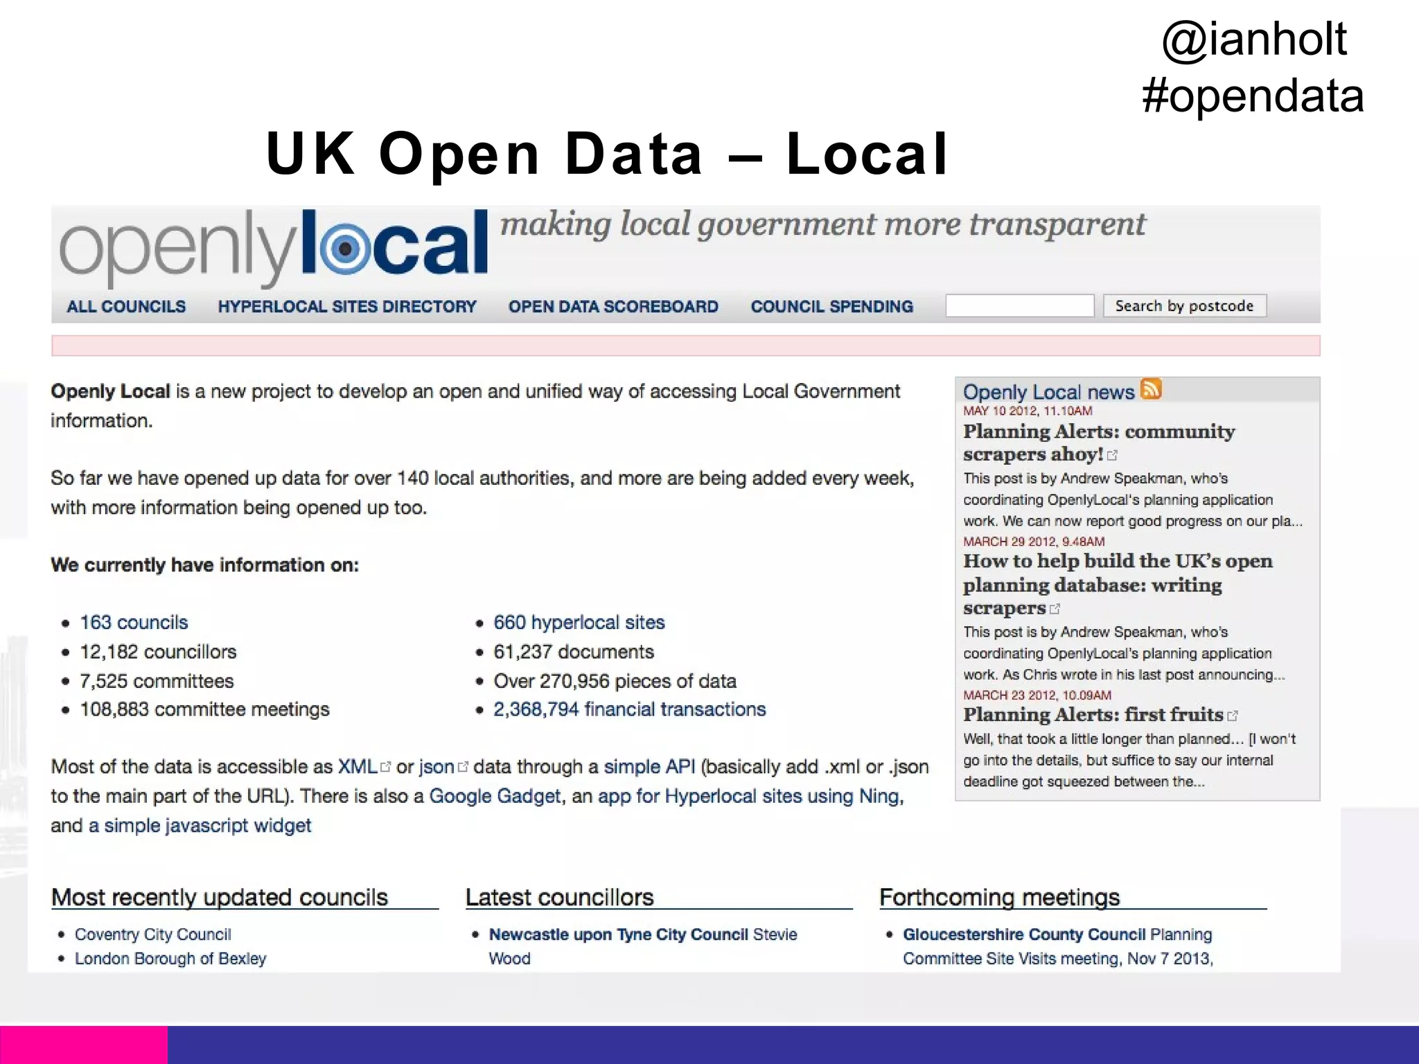Click the 'Search by postcode' button
1419x1064 pixels.
pos(1185,305)
